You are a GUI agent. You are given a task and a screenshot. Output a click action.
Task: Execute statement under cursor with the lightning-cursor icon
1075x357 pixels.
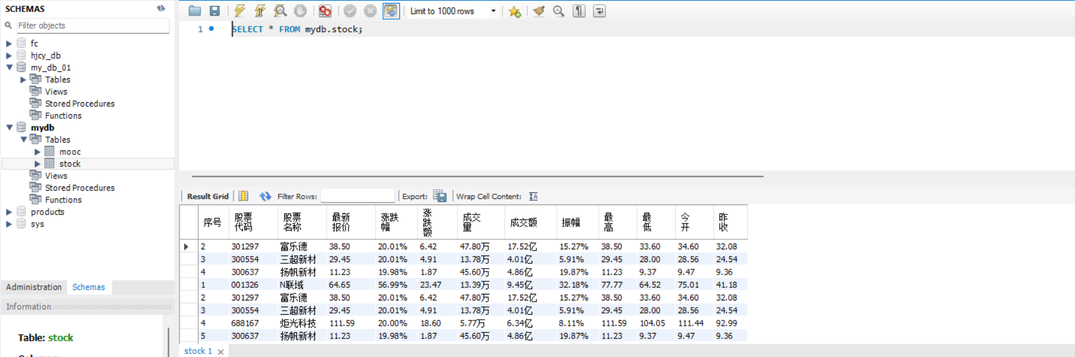pos(260,11)
